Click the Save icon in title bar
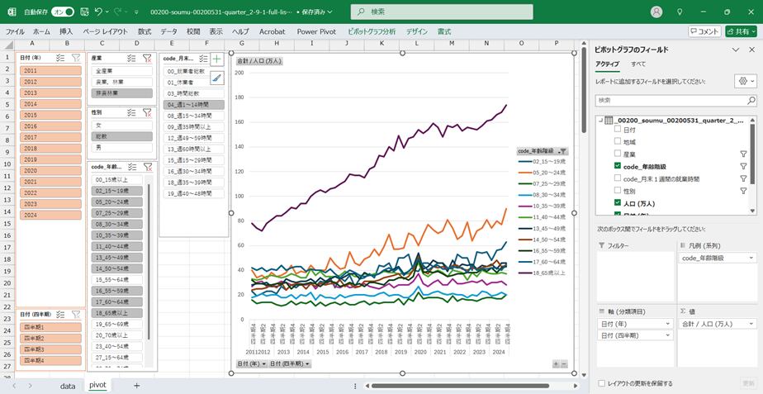 pos(83,12)
